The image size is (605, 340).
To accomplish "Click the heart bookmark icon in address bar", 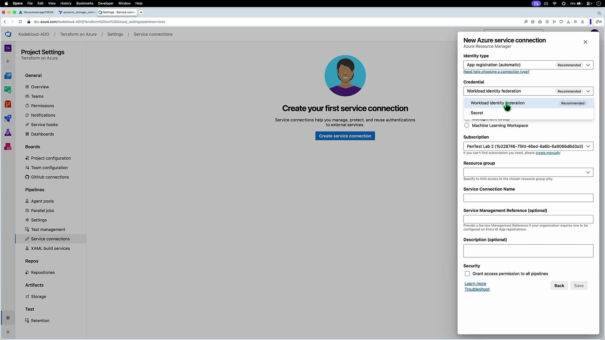I will (x=561, y=22).
